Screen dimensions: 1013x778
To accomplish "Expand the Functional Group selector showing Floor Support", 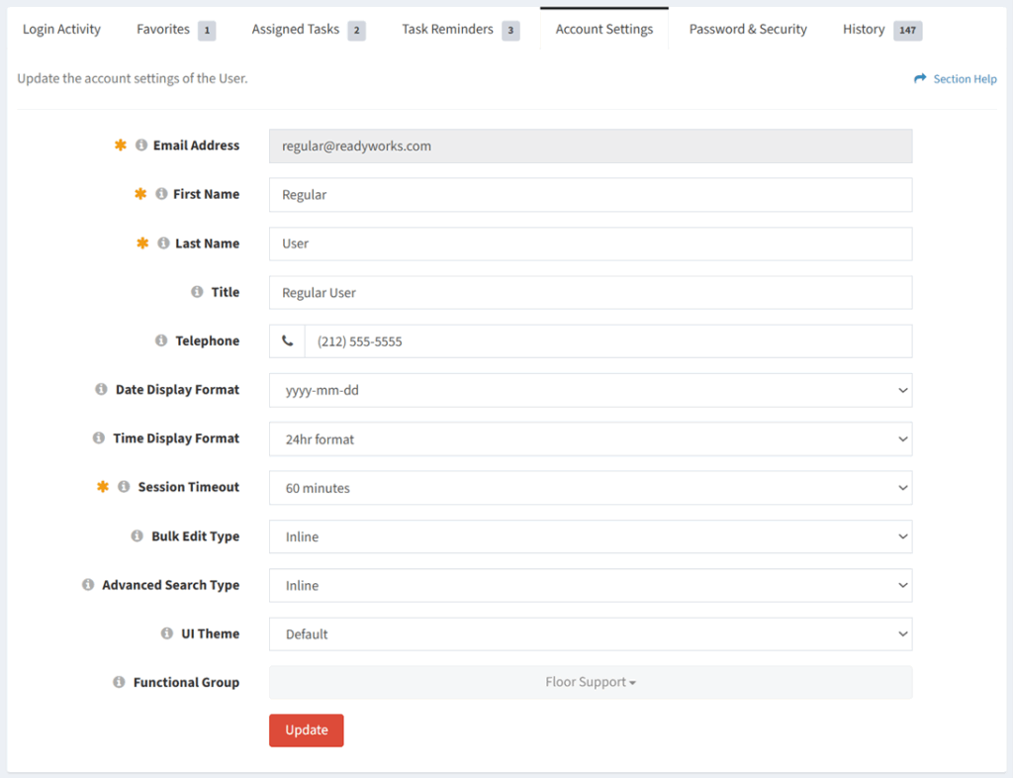I will tap(591, 682).
